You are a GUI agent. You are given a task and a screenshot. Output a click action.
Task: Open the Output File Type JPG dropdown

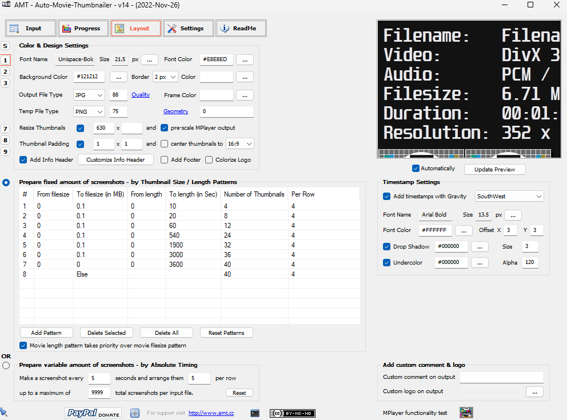pos(89,95)
